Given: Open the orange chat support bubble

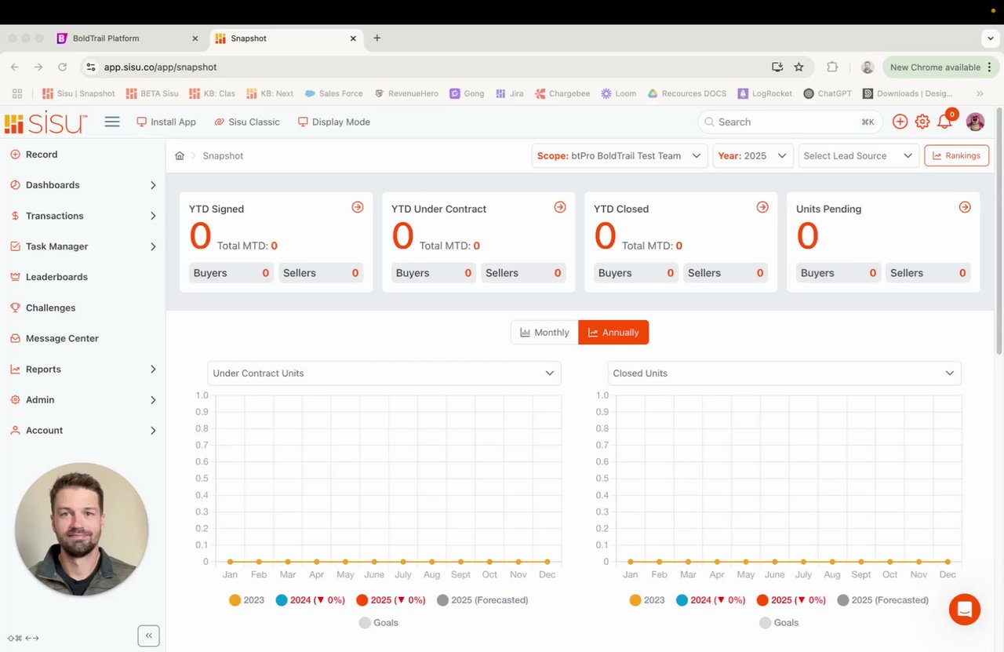Looking at the screenshot, I should click(x=965, y=609).
